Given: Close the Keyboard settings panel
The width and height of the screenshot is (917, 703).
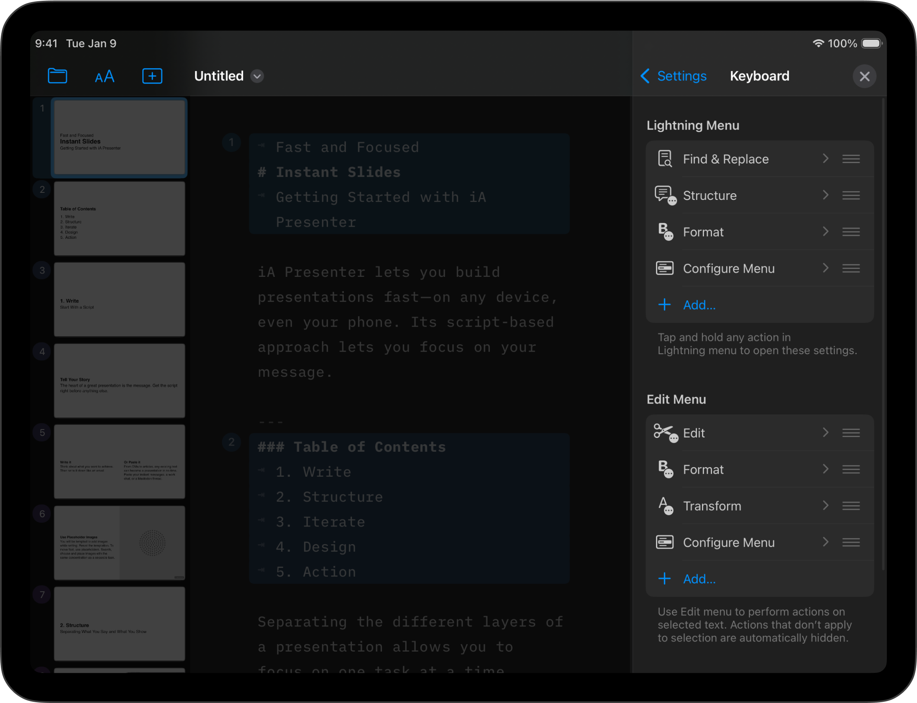Looking at the screenshot, I should 864,77.
